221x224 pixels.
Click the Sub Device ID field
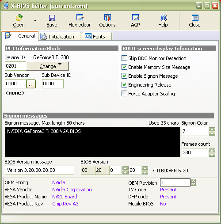53,84
